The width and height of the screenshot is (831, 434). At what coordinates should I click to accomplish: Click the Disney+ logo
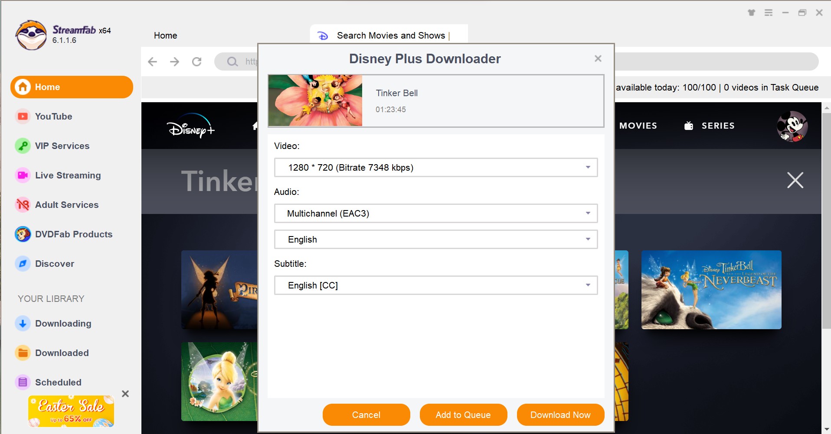[191, 126]
